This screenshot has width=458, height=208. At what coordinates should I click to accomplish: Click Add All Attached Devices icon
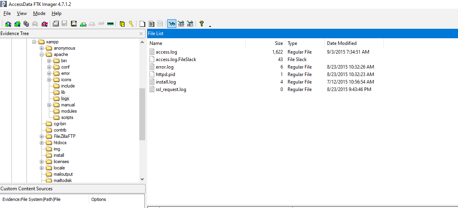click(x=17, y=24)
